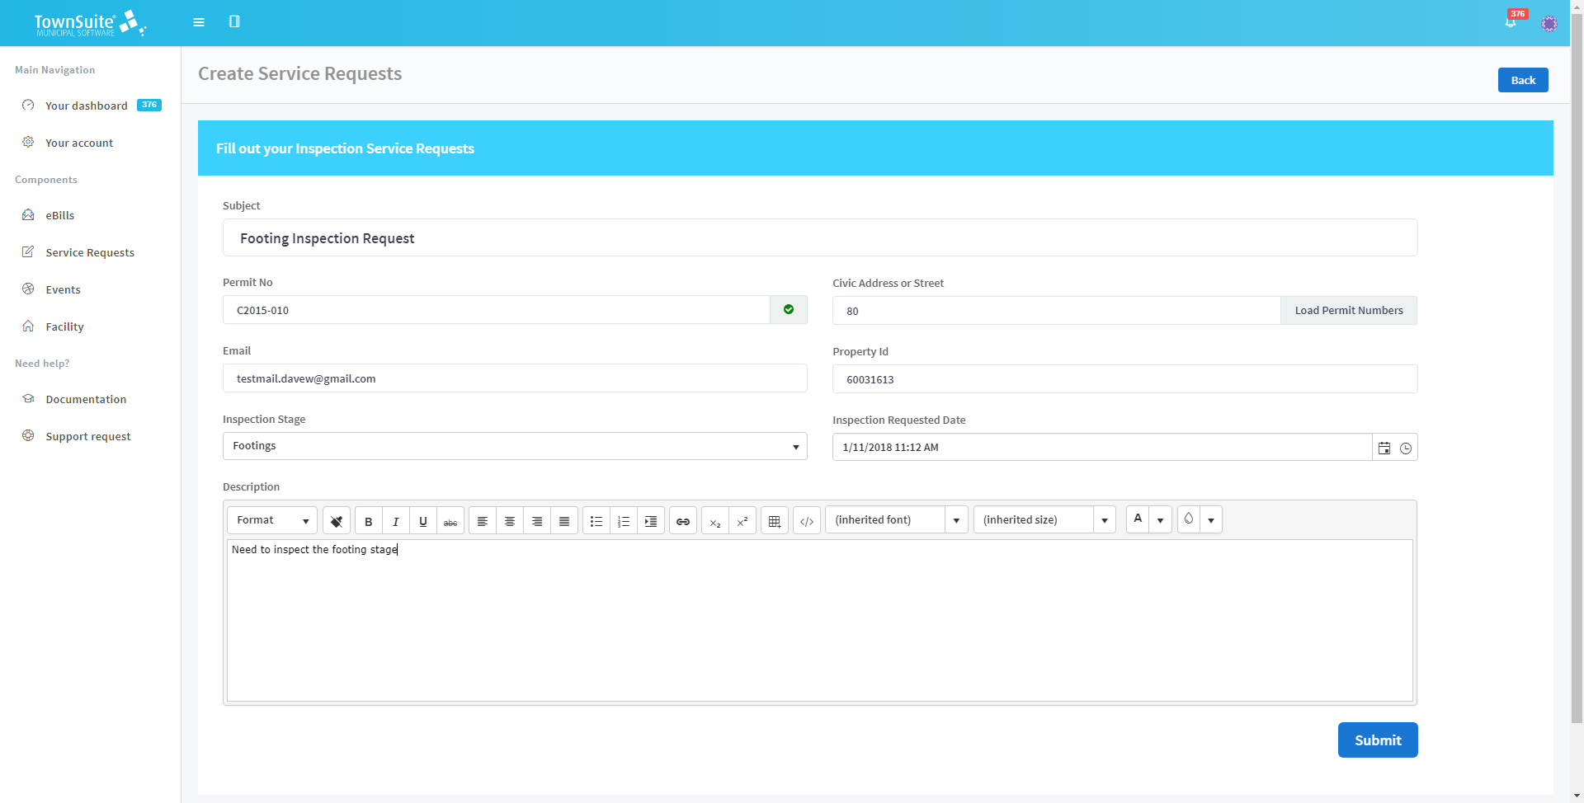This screenshot has height=803, width=1584.
Task: Navigate to Service Requests in the sidebar
Action: tap(90, 252)
